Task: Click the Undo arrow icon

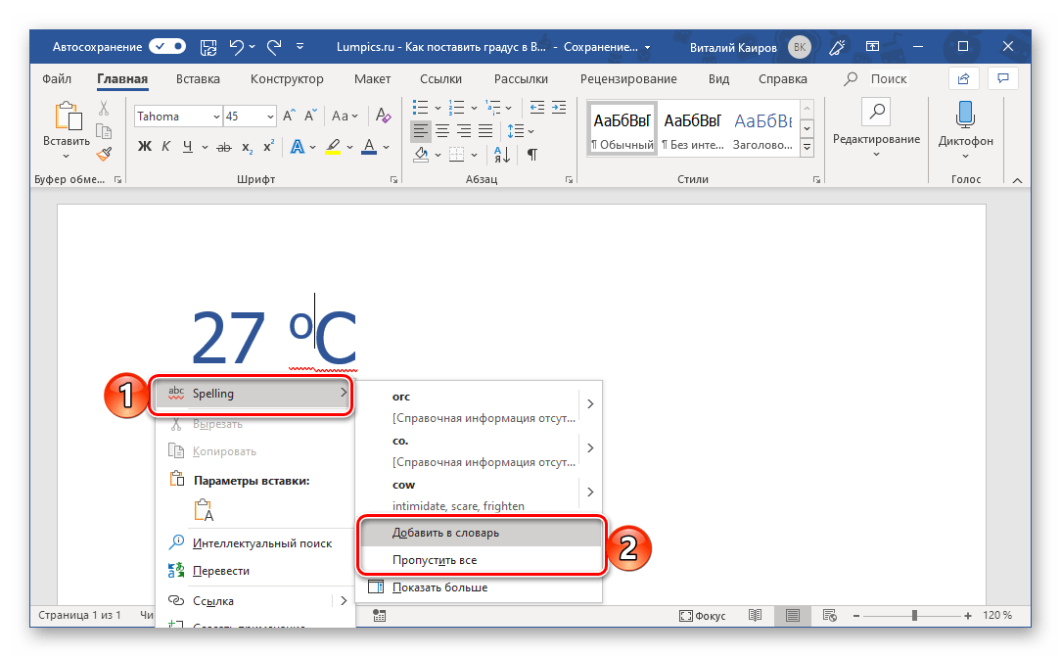Action: 236,47
